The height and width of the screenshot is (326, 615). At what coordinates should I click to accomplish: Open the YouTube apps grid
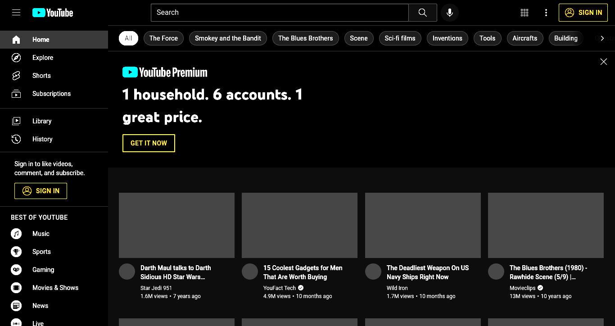pyautogui.click(x=525, y=13)
